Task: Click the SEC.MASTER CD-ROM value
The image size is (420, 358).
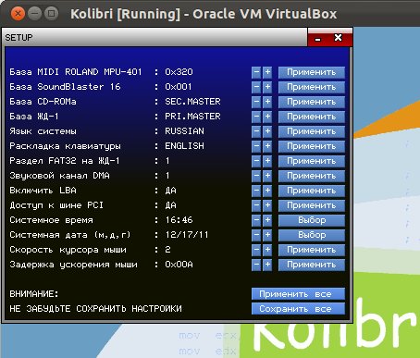Action: tap(192, 102)
